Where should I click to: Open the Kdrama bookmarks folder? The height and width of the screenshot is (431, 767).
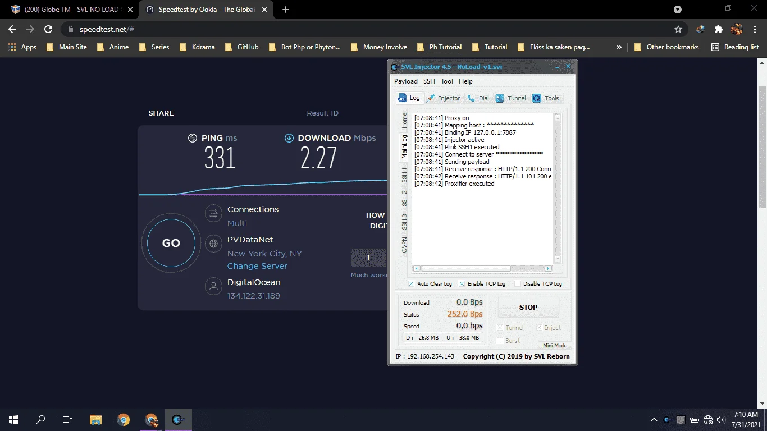[x=197, y=47]
